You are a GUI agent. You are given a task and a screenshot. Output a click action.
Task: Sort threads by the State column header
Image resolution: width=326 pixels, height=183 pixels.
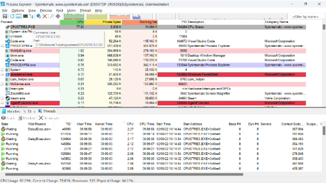pos(13,124)
